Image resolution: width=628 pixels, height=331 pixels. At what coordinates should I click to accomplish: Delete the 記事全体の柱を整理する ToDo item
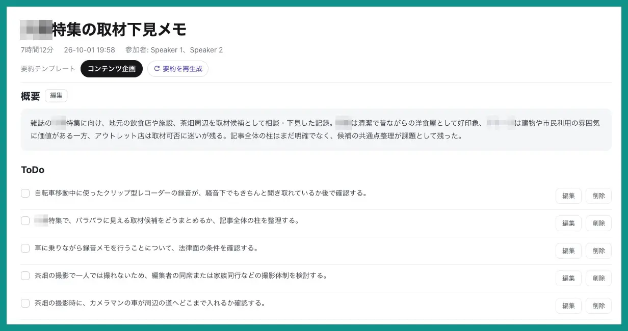click(598, 223)
